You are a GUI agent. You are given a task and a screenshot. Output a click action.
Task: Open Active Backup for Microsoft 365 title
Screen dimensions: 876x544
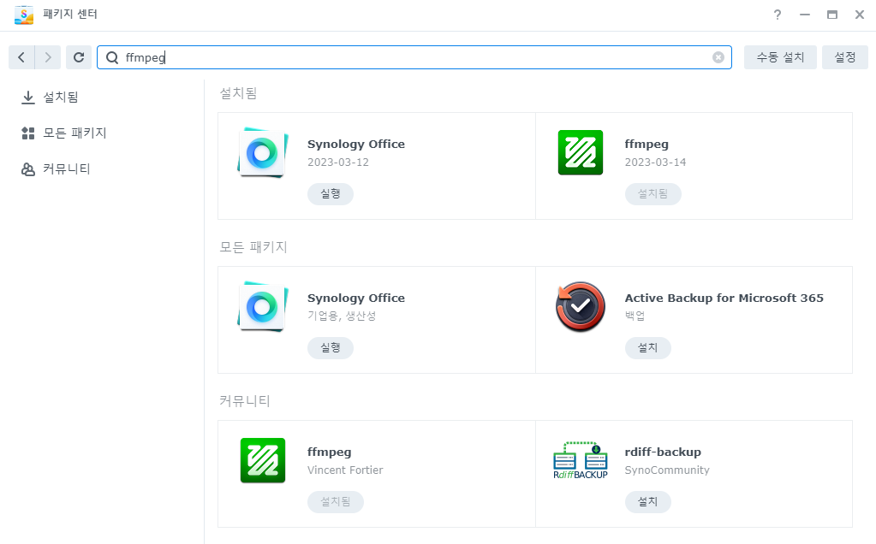point(724,298)
